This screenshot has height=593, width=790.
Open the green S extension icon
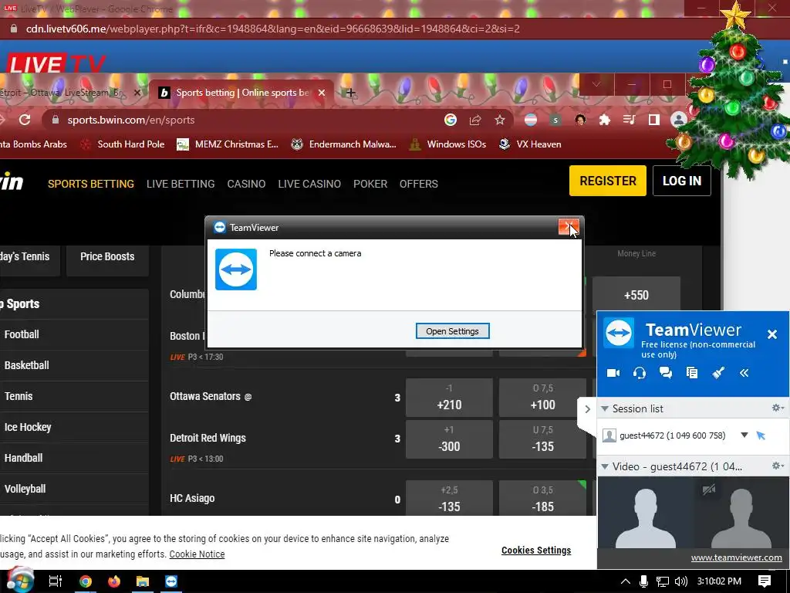coord(555,120)
